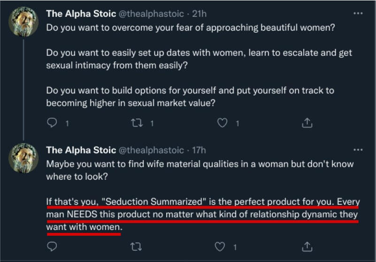The image size is (376, 262).
Task: Open more options on the 21h tweet
Action: pos(358,14)
